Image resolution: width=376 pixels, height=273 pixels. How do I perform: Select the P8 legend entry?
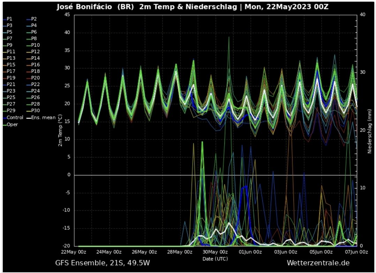pyautogui.click(x=34, y=38)
